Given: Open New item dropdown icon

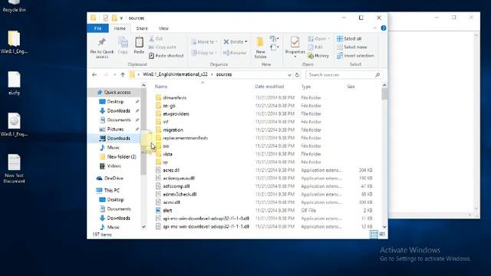Looking at the screenshot, I should pos(275,39).
